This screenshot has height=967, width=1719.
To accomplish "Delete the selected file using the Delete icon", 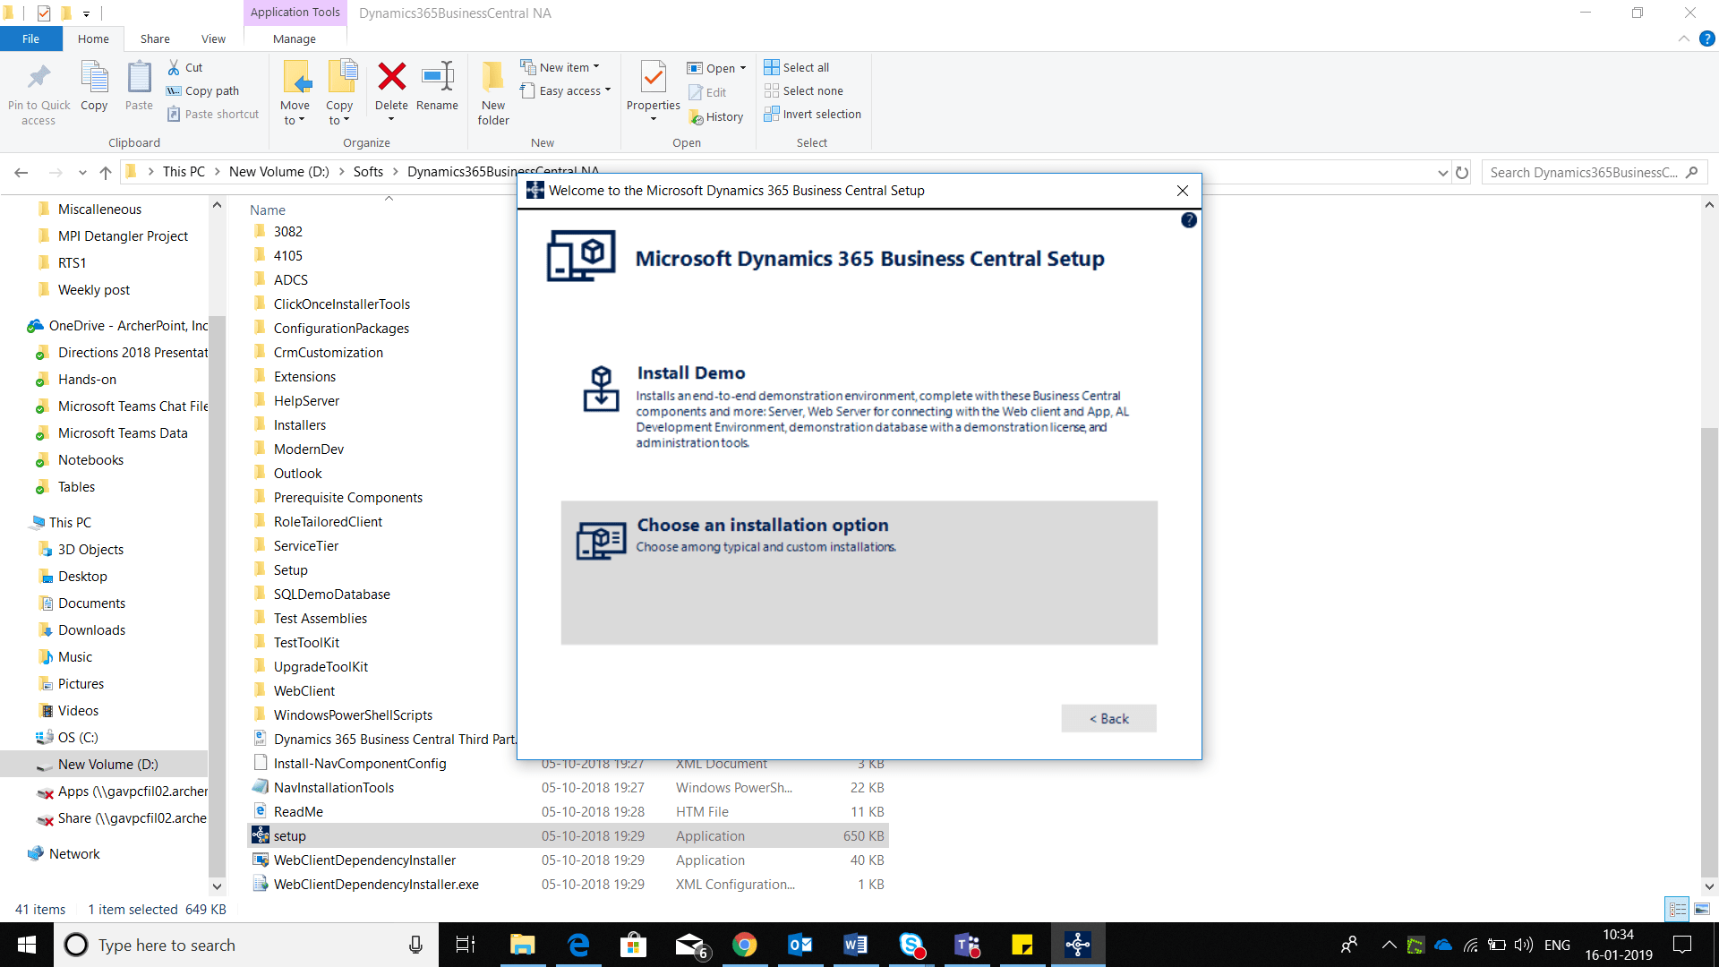I will tap(391, 85).
